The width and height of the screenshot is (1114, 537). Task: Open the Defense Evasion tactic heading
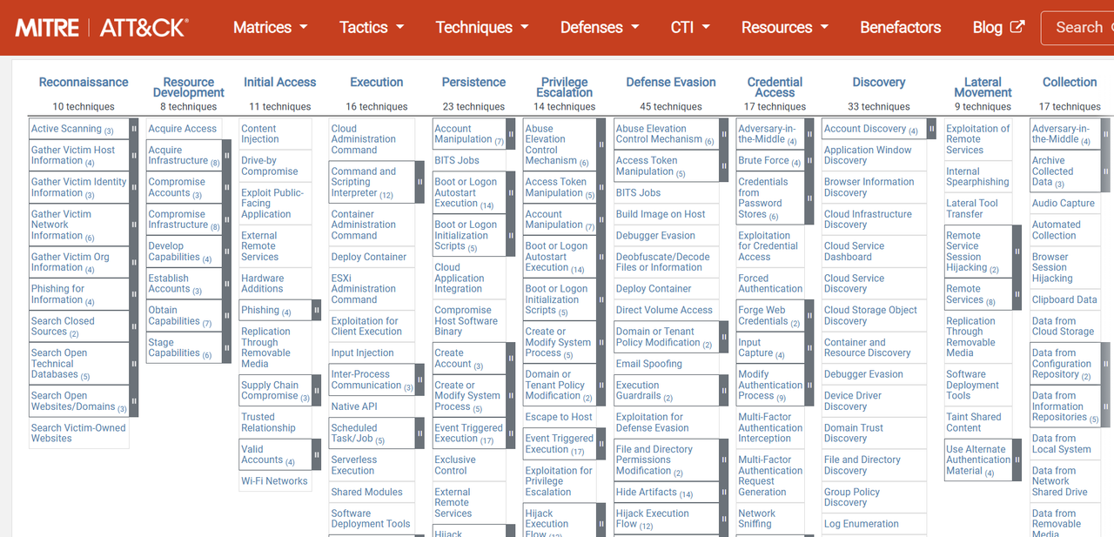(x=671, y=82)
